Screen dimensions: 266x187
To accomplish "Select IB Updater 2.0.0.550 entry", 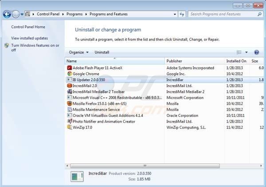I will (x=89, y=80).
